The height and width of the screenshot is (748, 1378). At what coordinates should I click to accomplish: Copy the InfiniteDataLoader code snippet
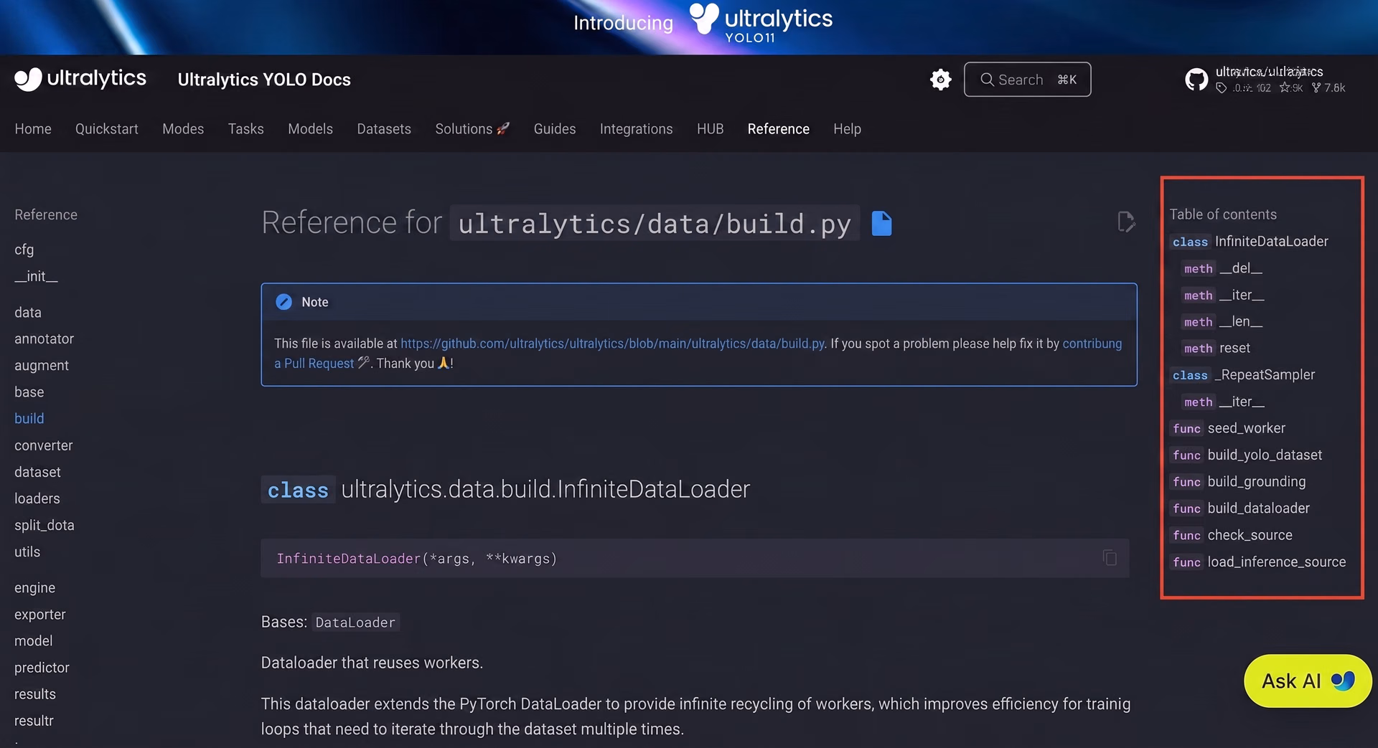pos(1110,558)
